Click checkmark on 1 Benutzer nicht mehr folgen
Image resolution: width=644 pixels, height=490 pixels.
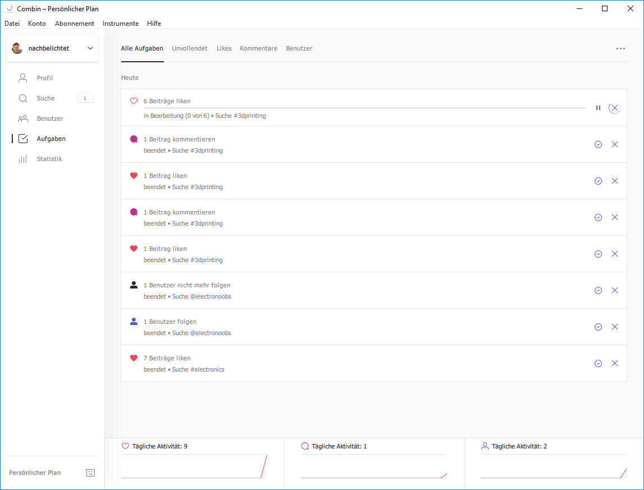pyautogui.click(x=598, y=290)
